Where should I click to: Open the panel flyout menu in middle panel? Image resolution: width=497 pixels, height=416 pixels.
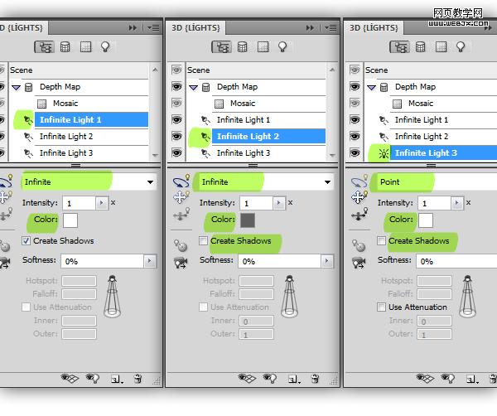point(331,28)
